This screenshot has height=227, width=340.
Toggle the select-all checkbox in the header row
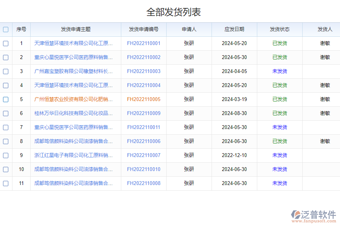[x=6, y=29]
